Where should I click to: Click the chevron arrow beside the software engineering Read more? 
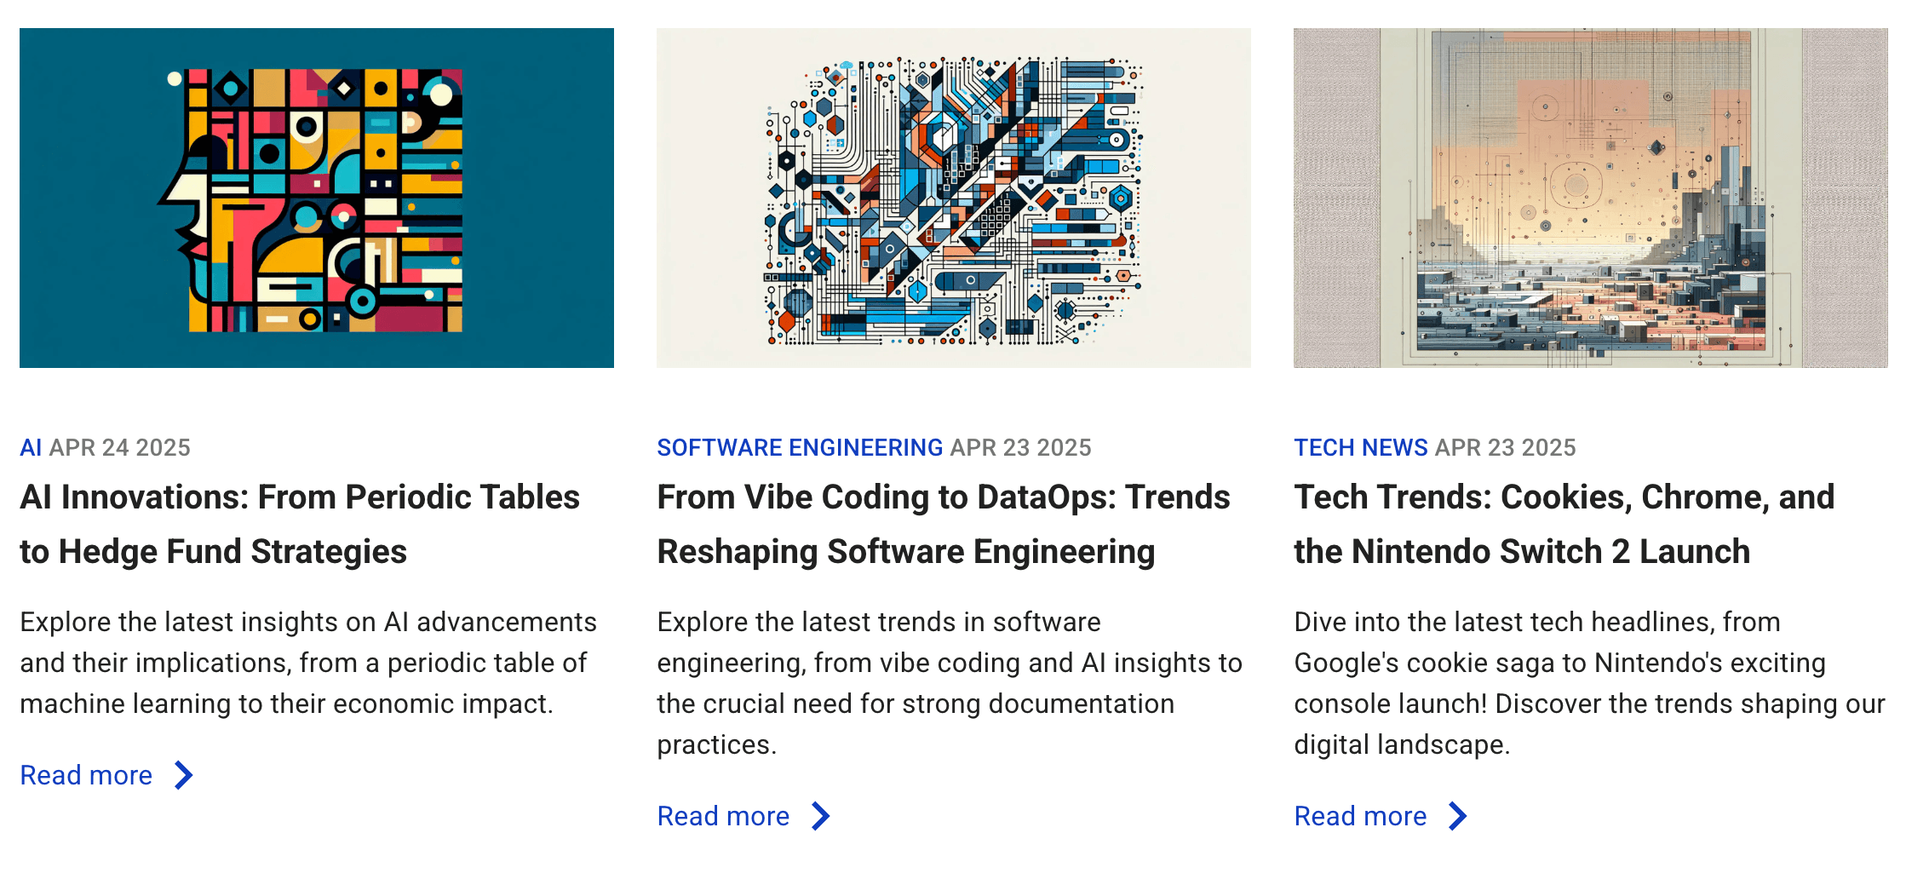[x=820, y=816]
